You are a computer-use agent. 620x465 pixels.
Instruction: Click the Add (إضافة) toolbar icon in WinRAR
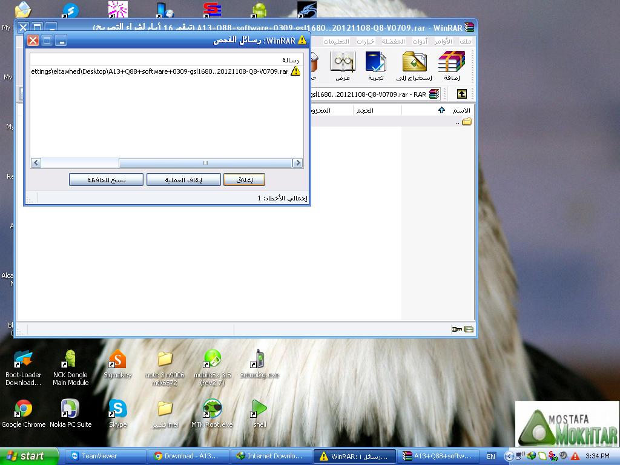(452, 66)
